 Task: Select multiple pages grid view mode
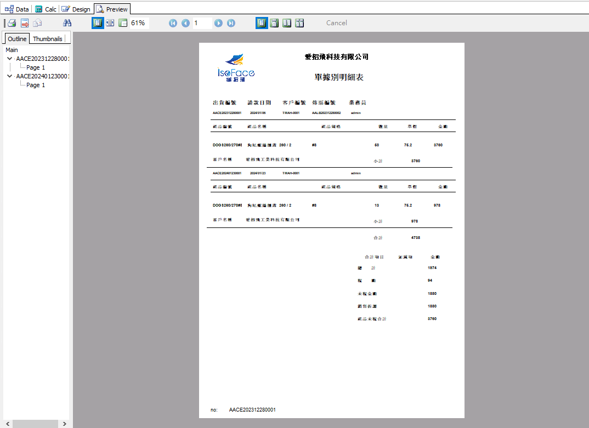(x=300, y=23)
